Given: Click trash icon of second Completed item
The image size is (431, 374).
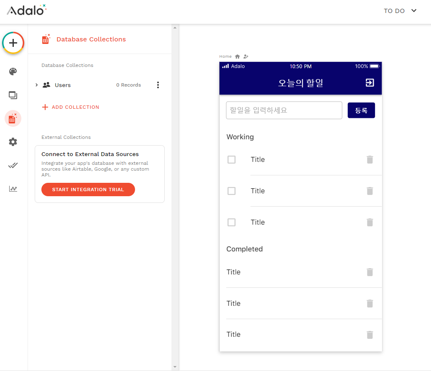Looking at the screenshot, I should pyautogui.click(x=370, y=303).
